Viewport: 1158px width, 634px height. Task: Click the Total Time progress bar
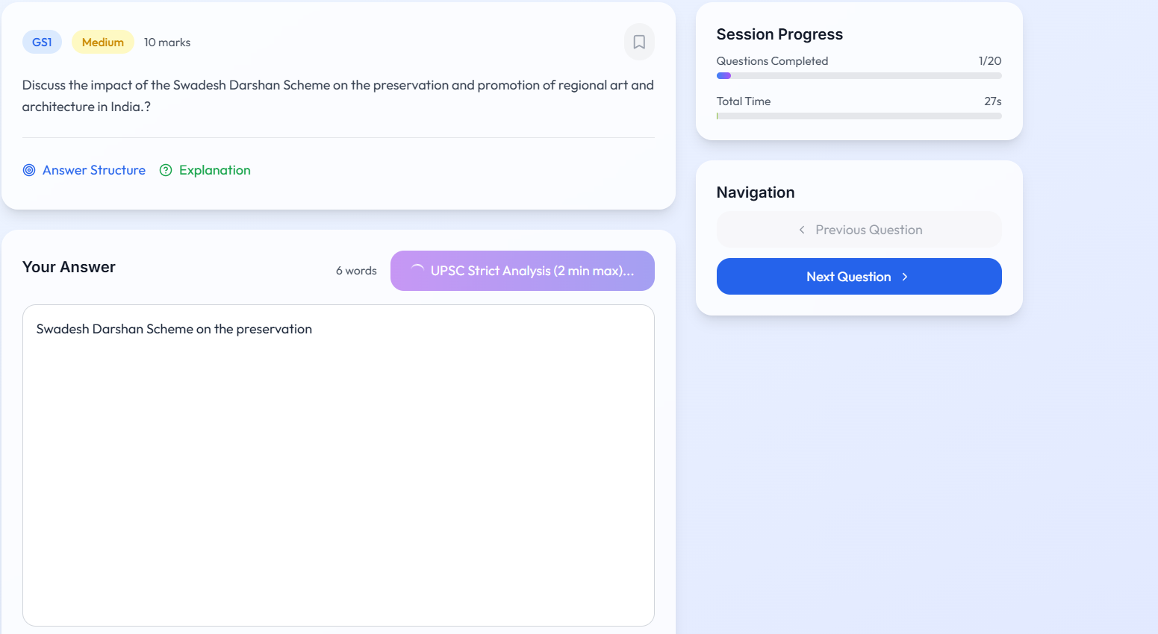click(859, 116)
